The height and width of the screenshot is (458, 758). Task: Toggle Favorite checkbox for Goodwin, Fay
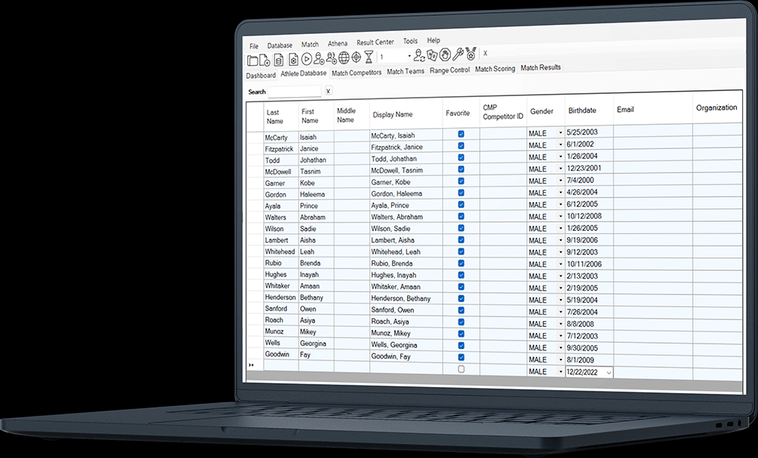(461, 357)
